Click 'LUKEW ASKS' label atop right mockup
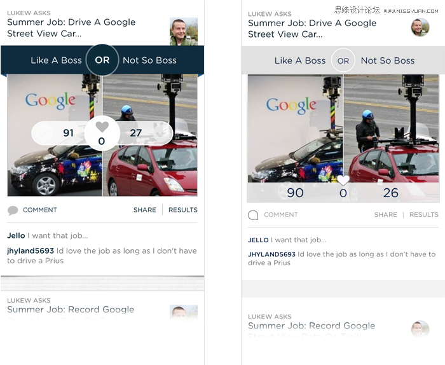 tap(270, 14)
